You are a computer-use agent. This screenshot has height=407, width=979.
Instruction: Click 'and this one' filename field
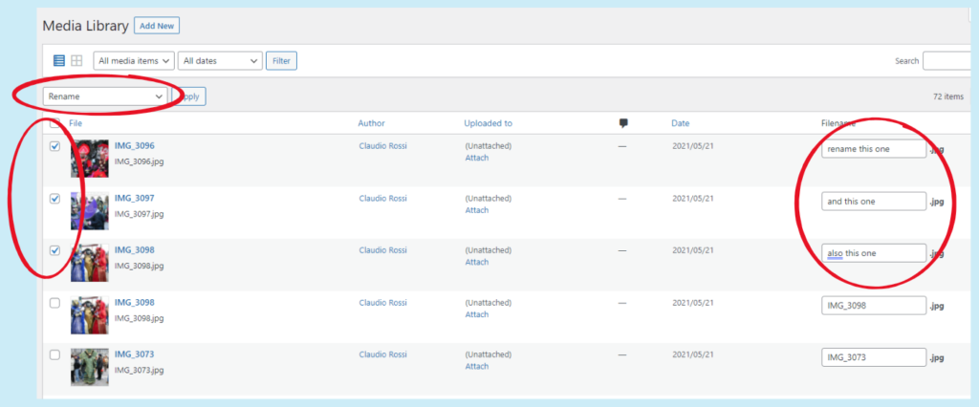click(874, 201)
